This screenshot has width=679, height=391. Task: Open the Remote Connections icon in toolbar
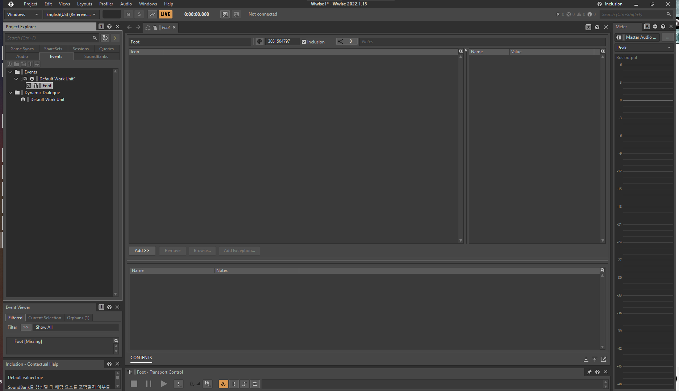tap(225, 14)
